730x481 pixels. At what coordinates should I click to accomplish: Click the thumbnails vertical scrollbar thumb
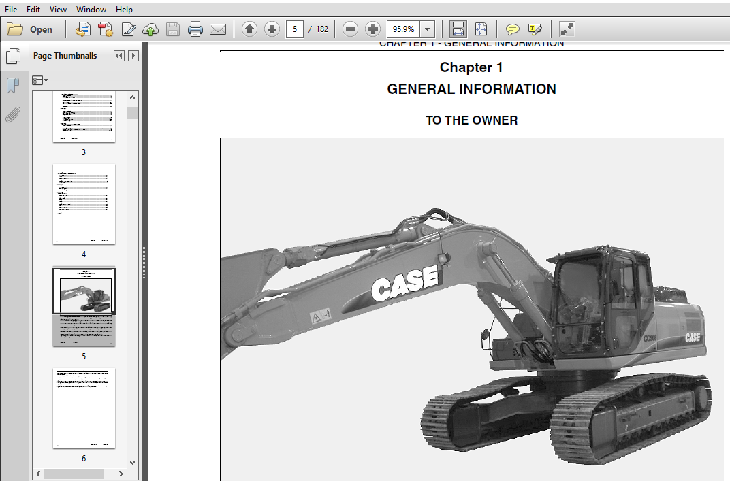coord(133,114)
